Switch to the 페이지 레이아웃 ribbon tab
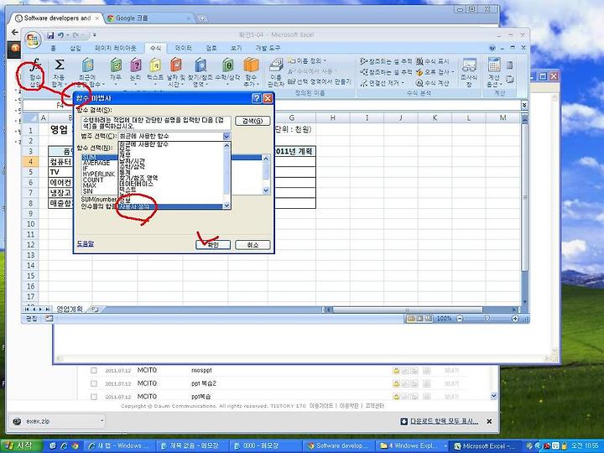This screenshot has width=604, height=453. [x=115, y=48]
